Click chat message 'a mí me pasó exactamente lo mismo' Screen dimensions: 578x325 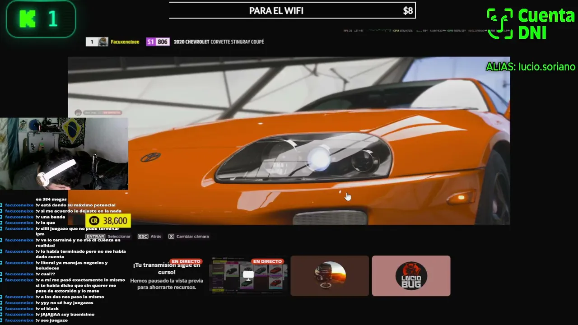[x=80, y=286]
